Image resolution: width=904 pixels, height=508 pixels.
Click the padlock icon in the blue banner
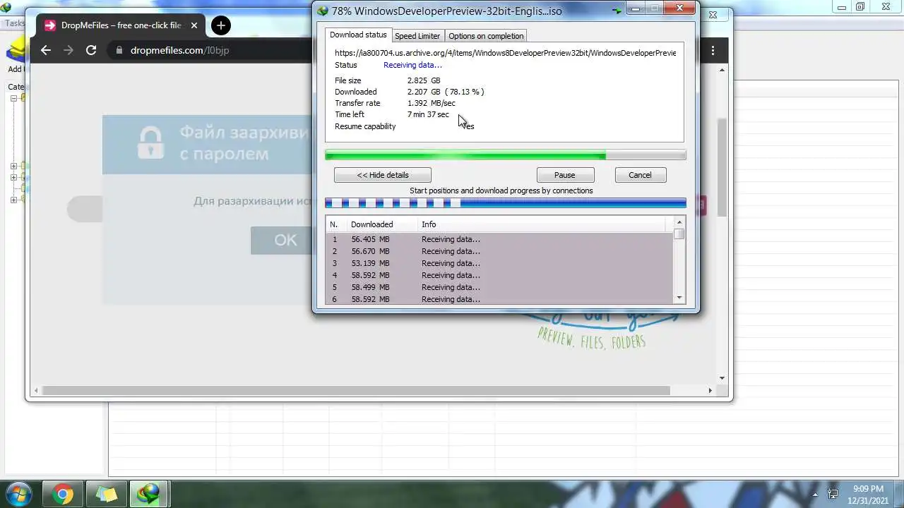tap(150, 142)
